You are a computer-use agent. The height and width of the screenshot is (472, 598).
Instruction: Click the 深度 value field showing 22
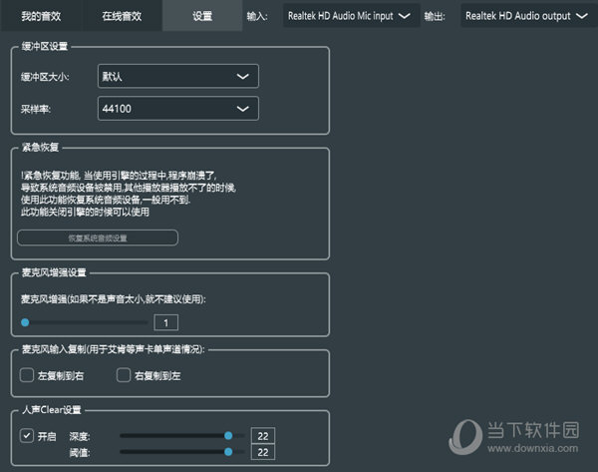click(263, 436)
